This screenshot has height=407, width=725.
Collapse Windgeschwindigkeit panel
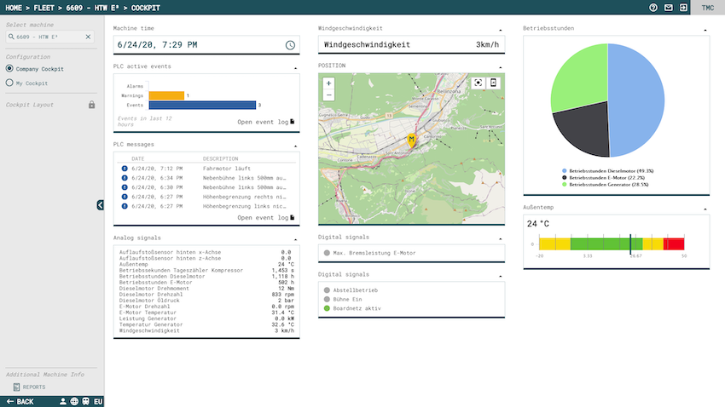(x=501, y=30)
